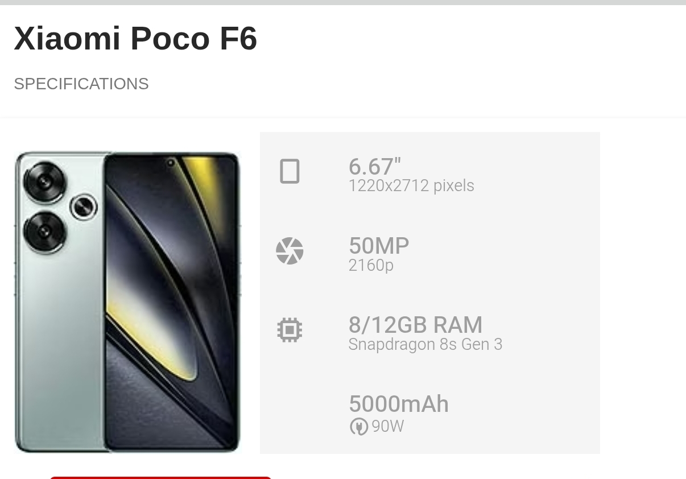
Task: Select the 8/12GB RAM spec
Action: coord(415,325)
